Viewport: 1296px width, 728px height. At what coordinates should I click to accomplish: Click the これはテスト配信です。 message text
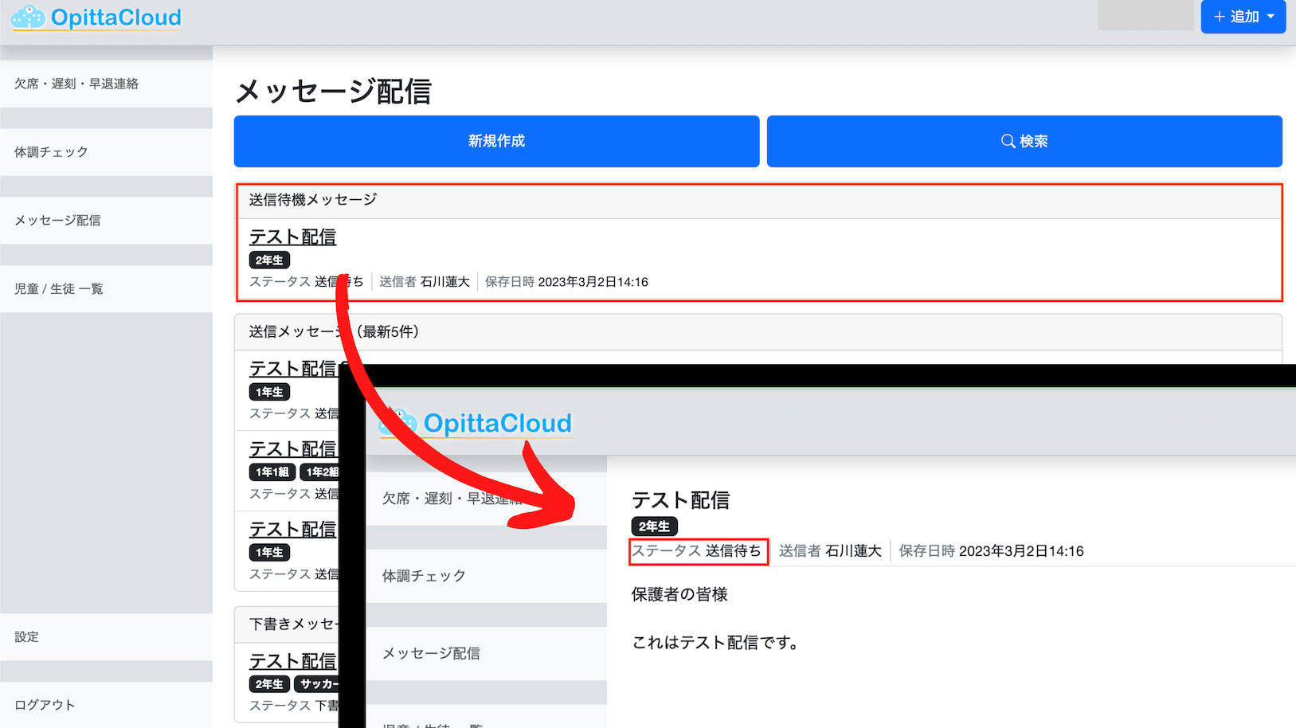(x=715, y=643)
